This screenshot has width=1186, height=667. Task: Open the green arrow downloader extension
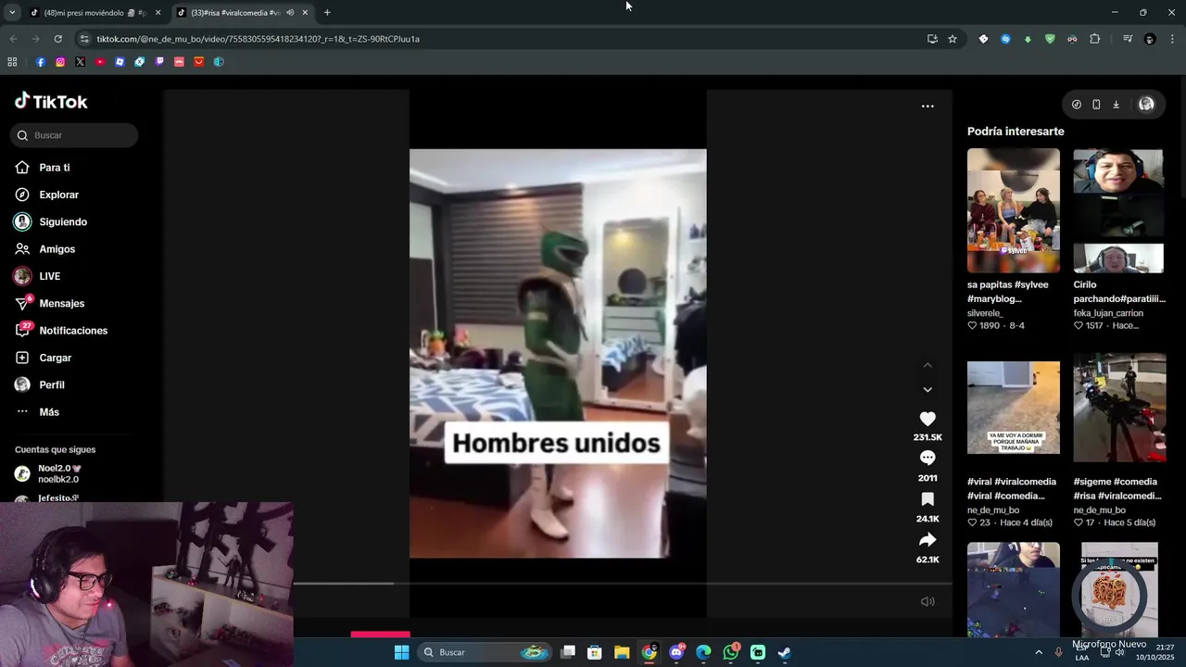1028,39
